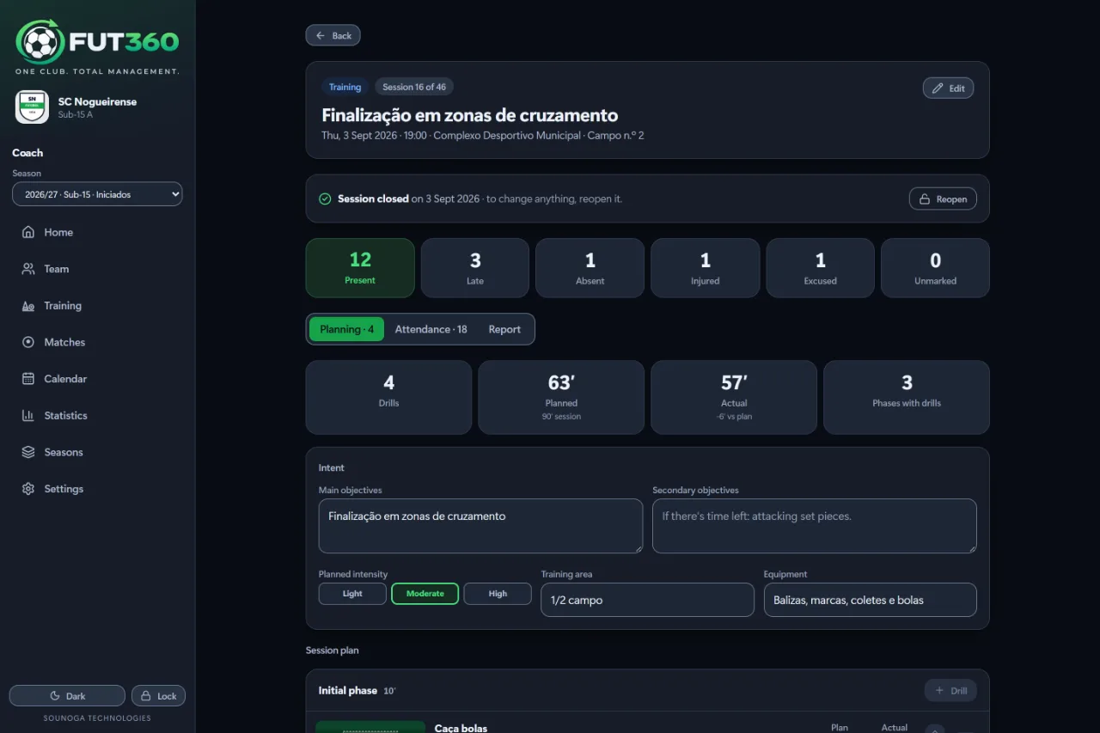Add a Drill to the Initial phase
The height and width of the screenshot is (733, 1100).
[950, 691]
